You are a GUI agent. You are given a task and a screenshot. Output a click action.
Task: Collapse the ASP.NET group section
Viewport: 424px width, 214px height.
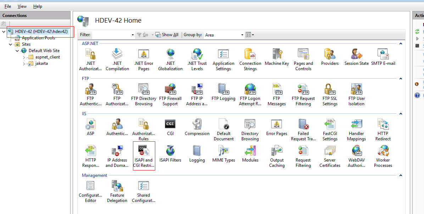401,44
